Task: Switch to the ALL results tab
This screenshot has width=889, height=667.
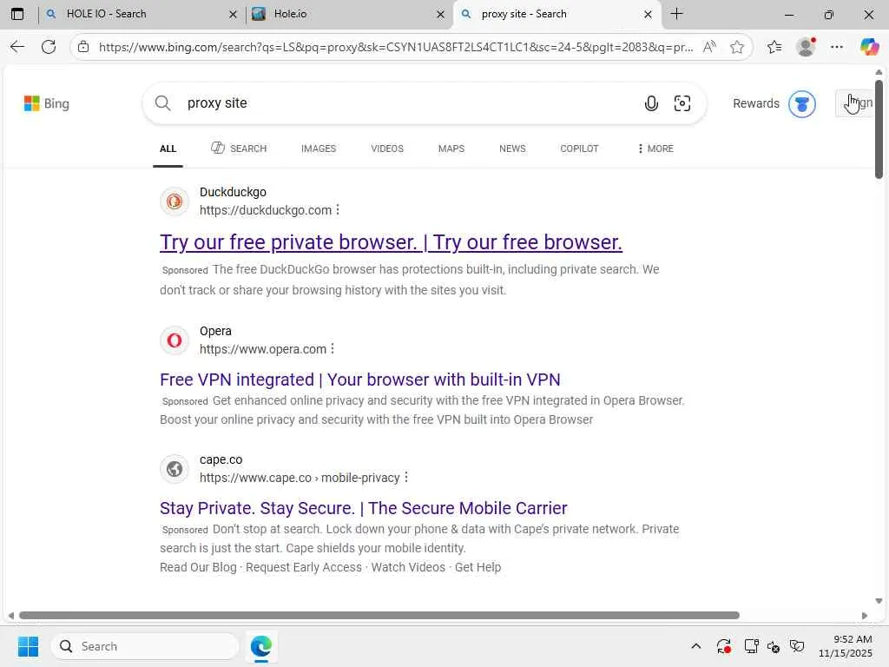Action: pos(168,149)
